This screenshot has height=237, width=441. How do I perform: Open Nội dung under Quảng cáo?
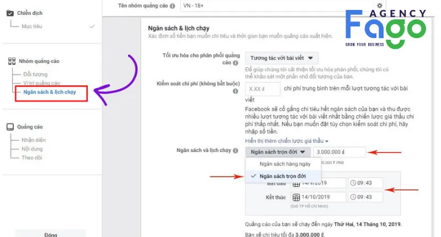tap(32, 149)
